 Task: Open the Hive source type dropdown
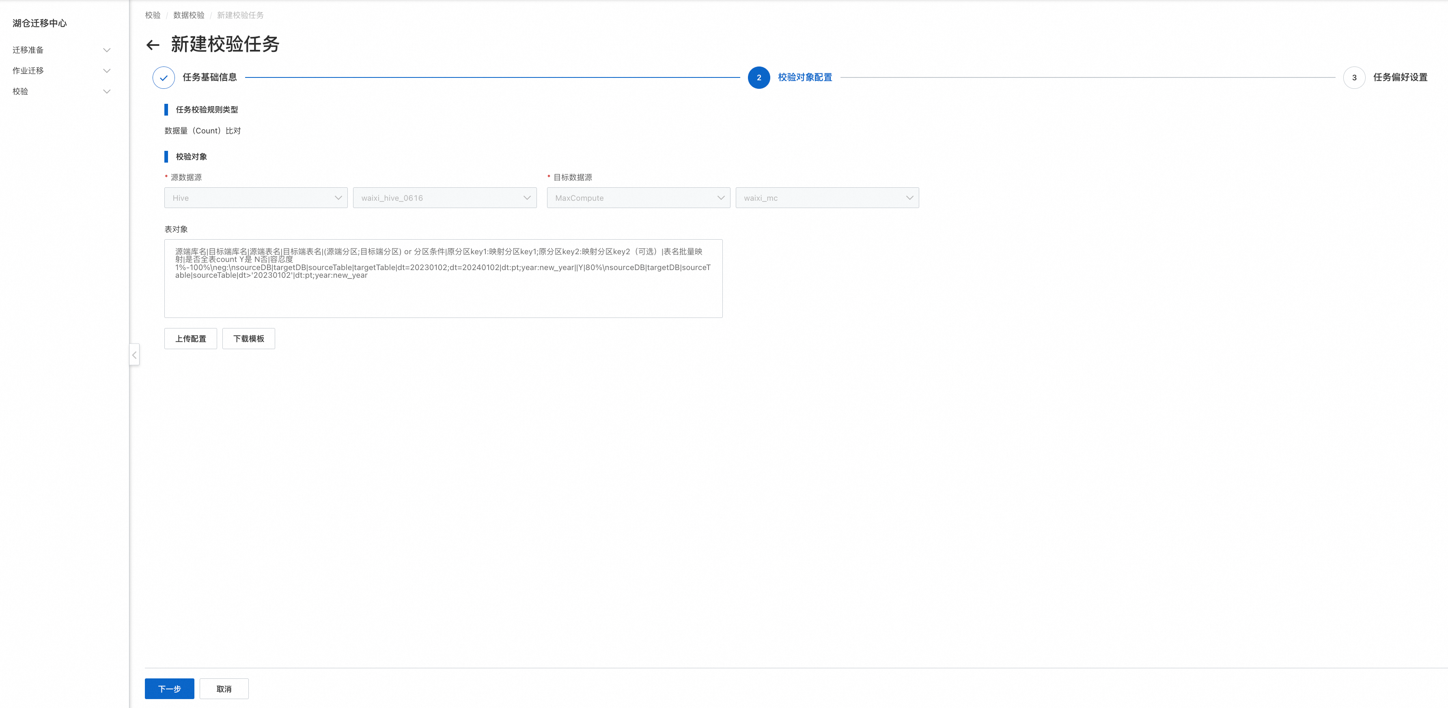256,197
